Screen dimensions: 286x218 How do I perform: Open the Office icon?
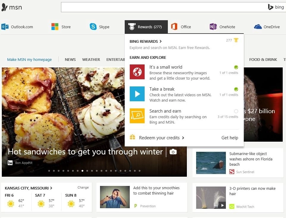point(174,26)
